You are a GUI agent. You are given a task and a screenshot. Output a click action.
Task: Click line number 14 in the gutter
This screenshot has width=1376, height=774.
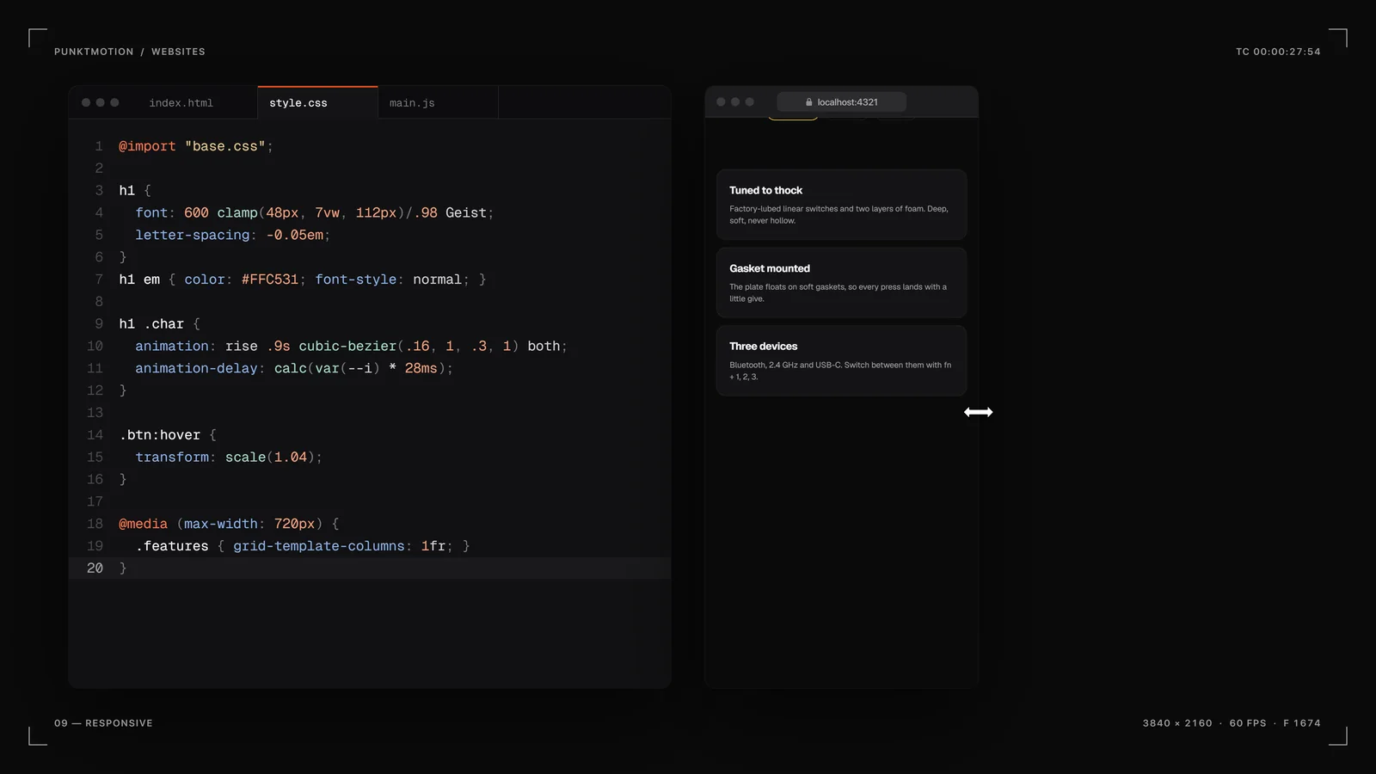click(95, 435)
